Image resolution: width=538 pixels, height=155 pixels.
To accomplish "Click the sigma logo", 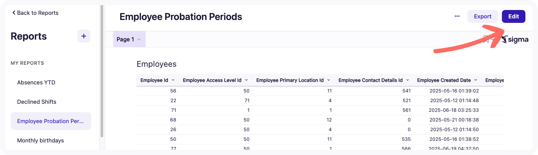I will [x=515, y=39].
